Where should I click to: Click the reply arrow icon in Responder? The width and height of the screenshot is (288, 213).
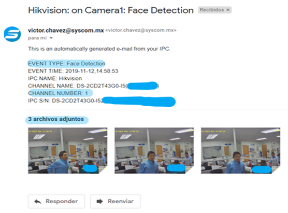click(x=38, y=202)
